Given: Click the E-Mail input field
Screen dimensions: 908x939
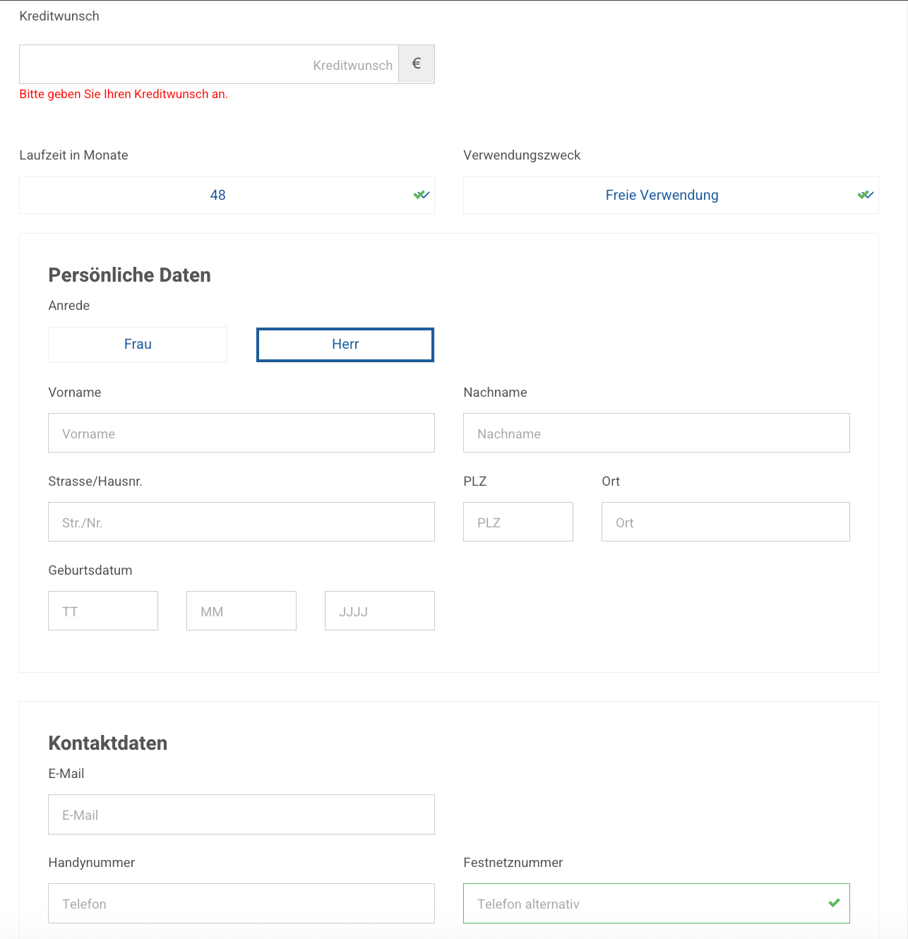Looking at the screenshot, I should (241, 814).
